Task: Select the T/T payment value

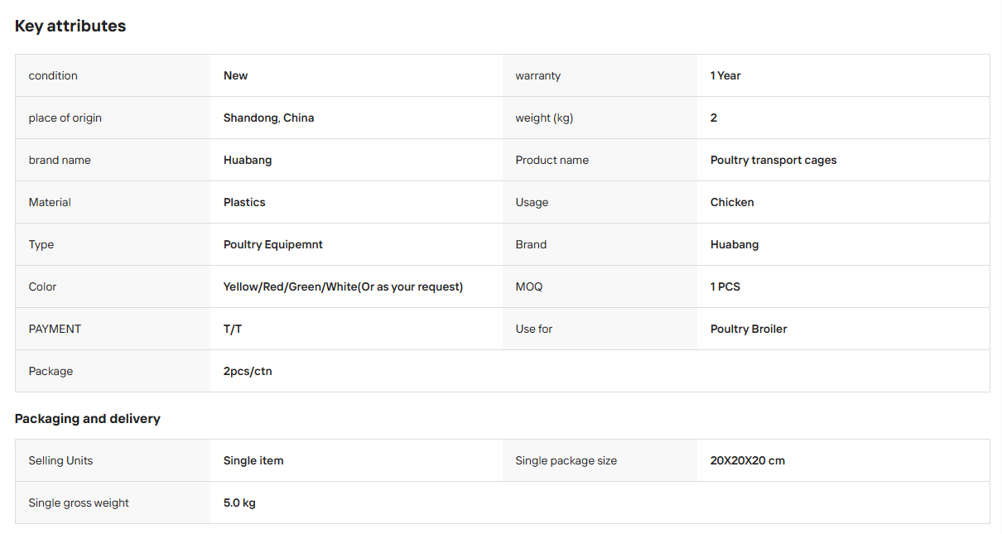Action: tap(233, 329)
